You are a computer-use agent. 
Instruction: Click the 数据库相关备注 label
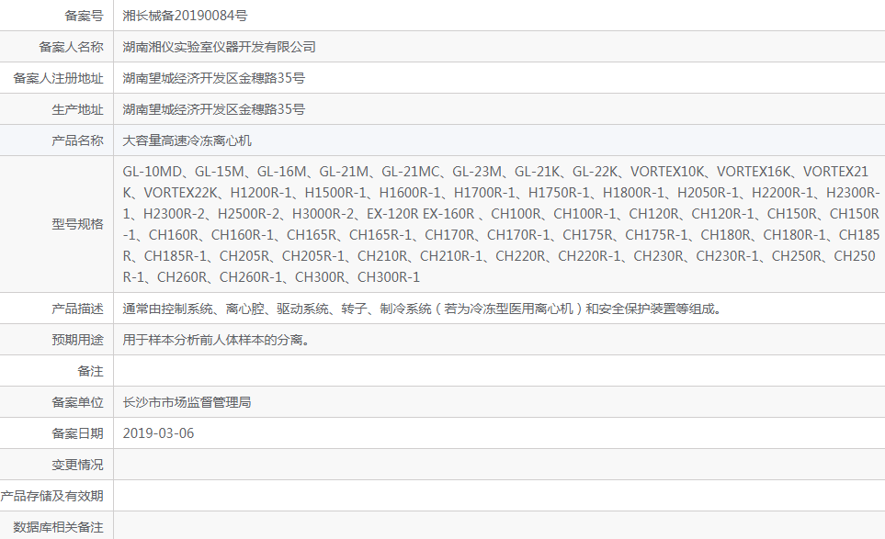(58, 527)
